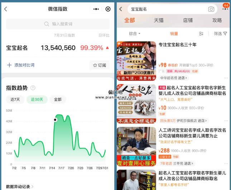Click the search magnifier icon

pos(47,24)
